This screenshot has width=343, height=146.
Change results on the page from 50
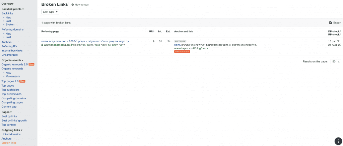click(336, 62)
